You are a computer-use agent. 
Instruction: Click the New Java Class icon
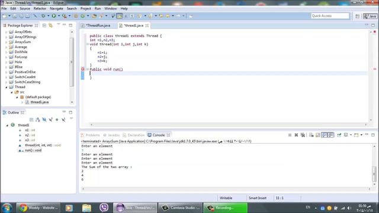[83, 16]
